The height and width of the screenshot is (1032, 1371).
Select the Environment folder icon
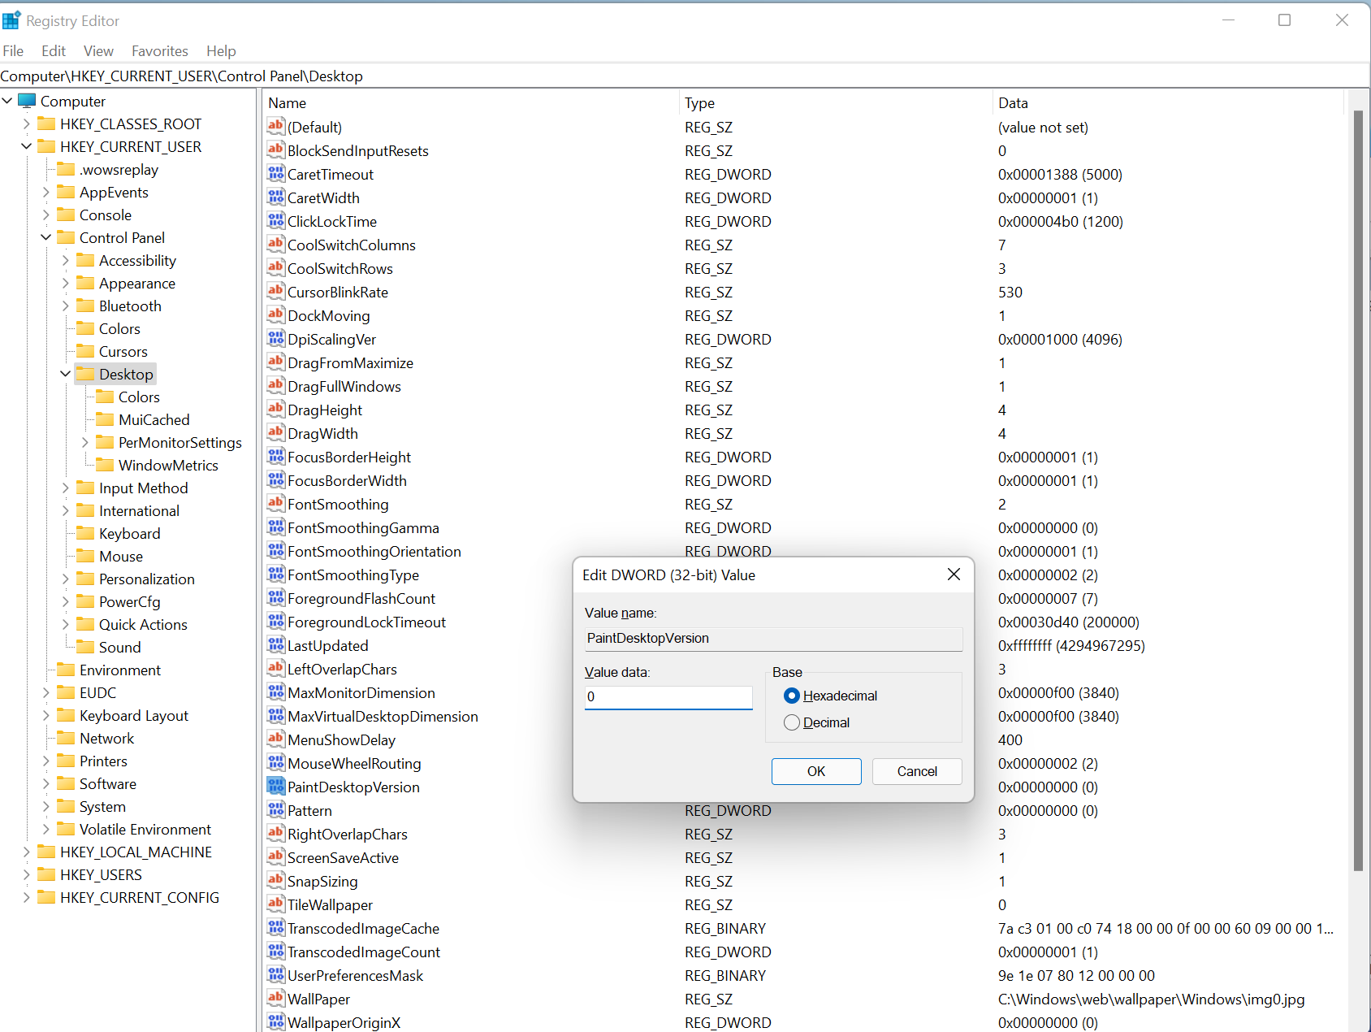tap(66, 670)
